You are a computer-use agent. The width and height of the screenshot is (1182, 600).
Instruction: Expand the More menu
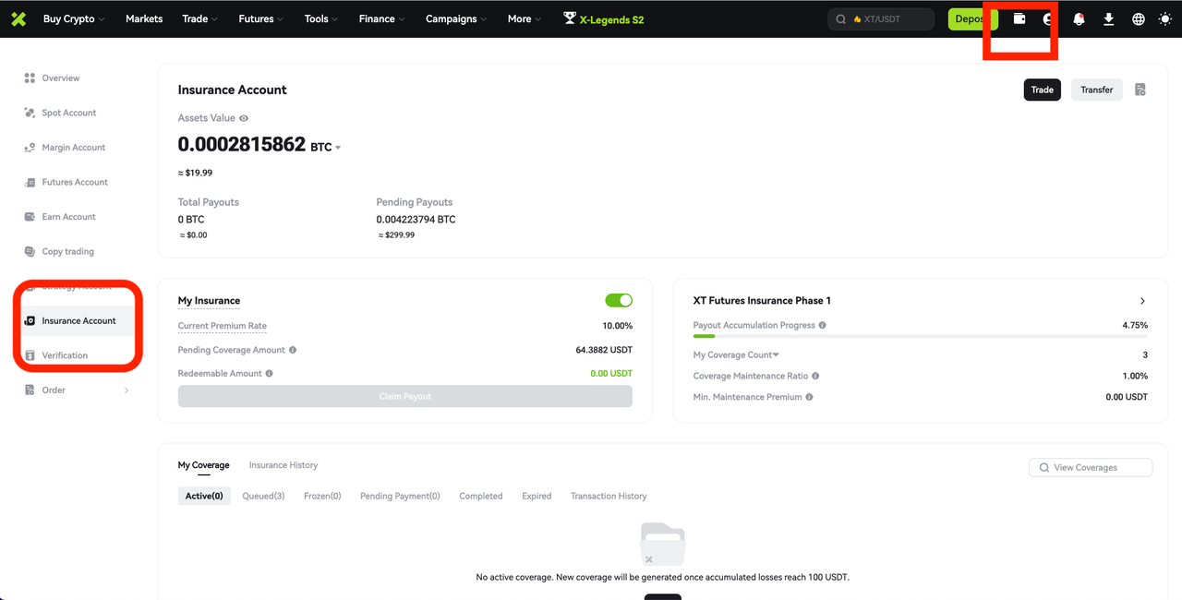525,18
